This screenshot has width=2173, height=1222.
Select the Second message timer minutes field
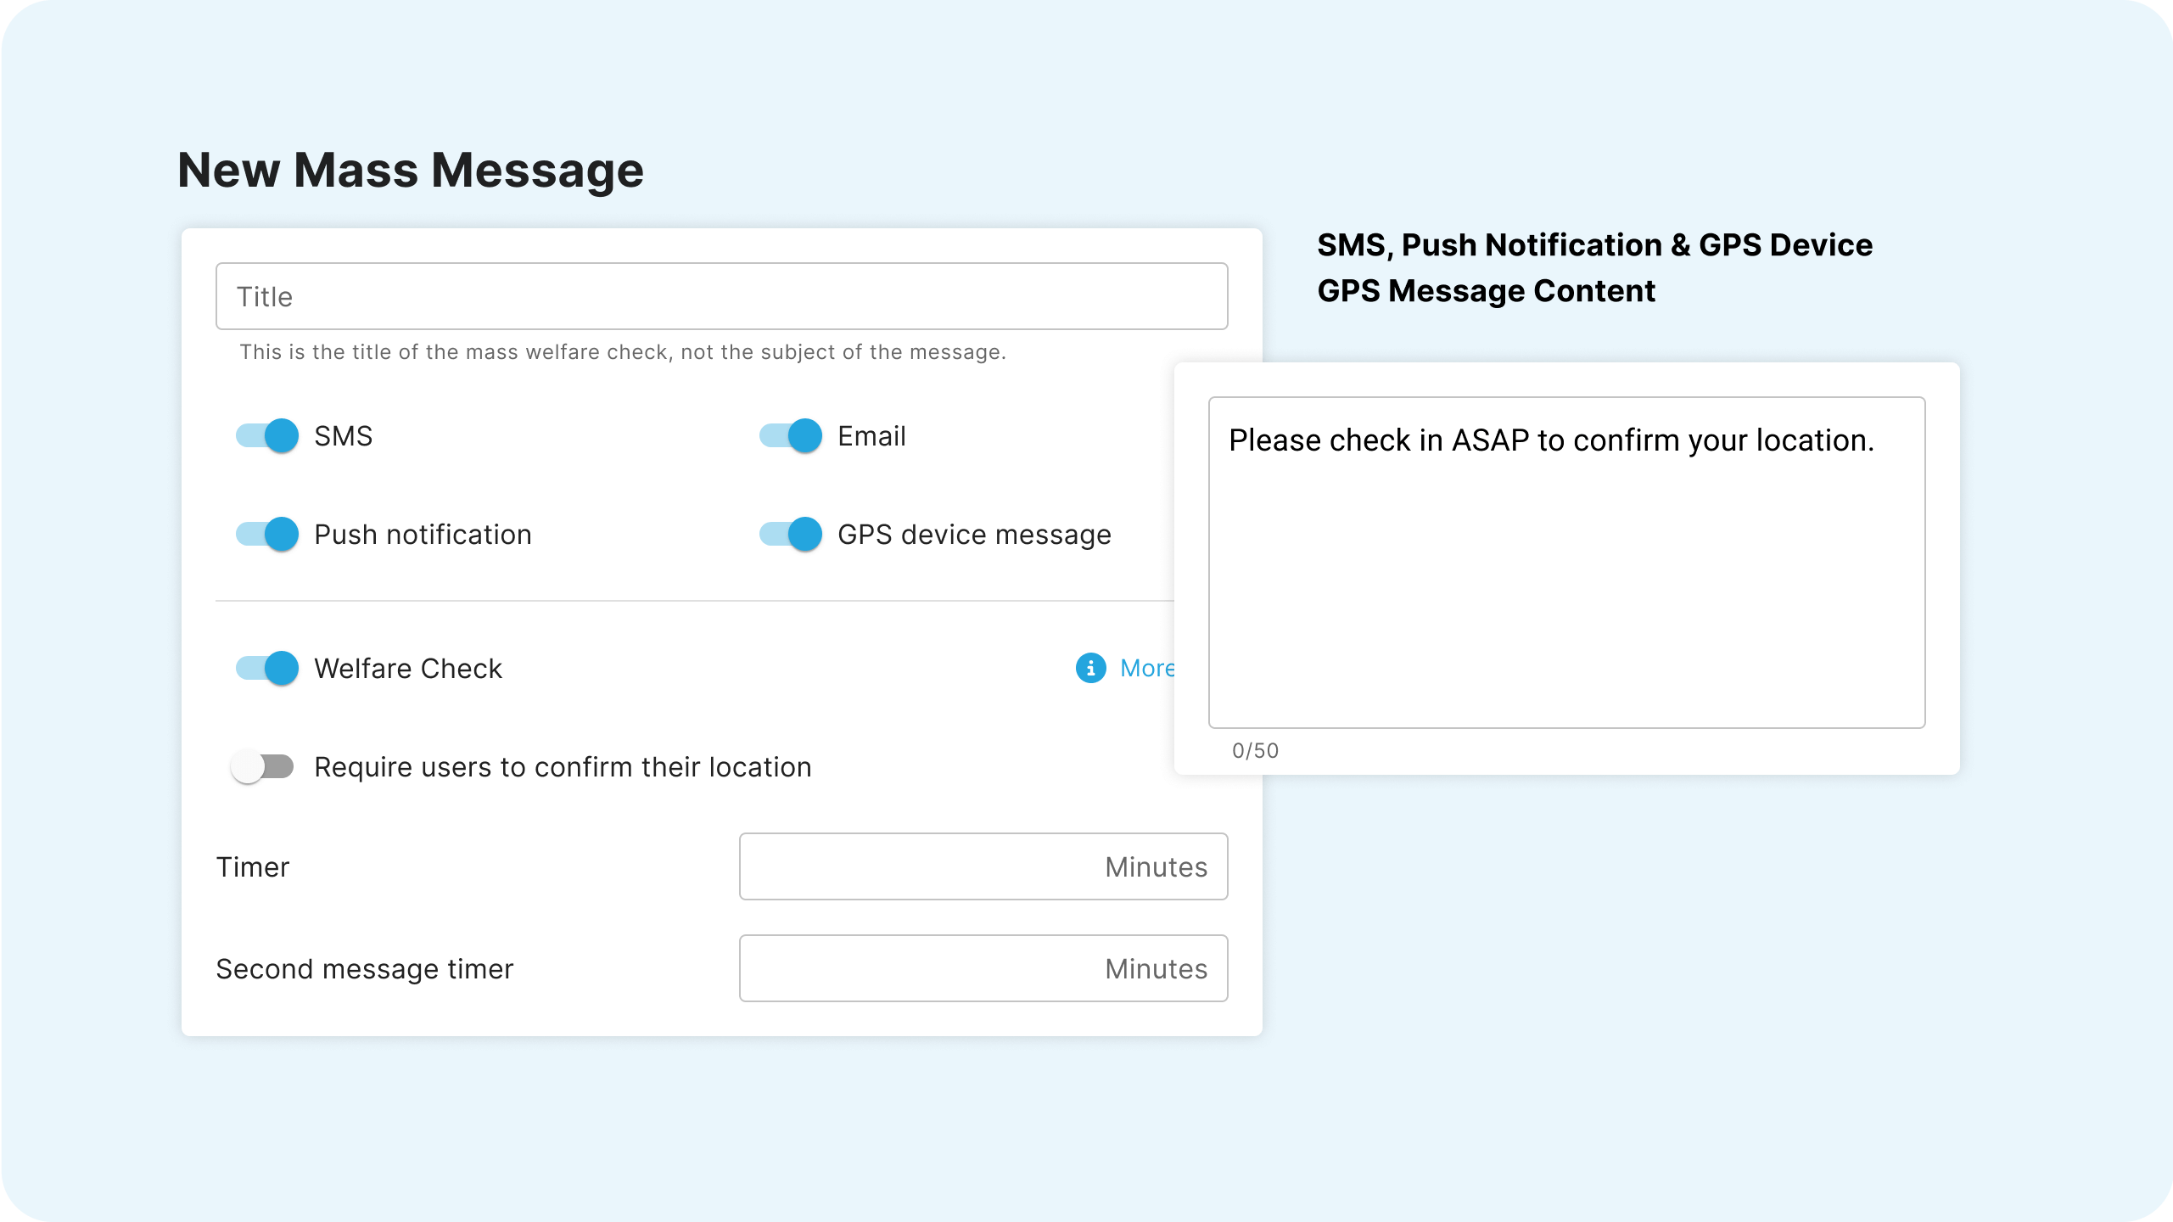pyautogui.click(x=983, y=968)
